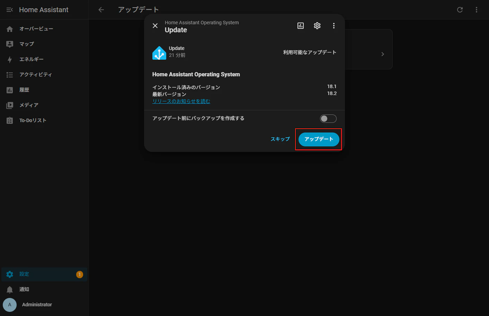
Task: Click the アクティビティ list icon
Action: (x=10, y=75)
